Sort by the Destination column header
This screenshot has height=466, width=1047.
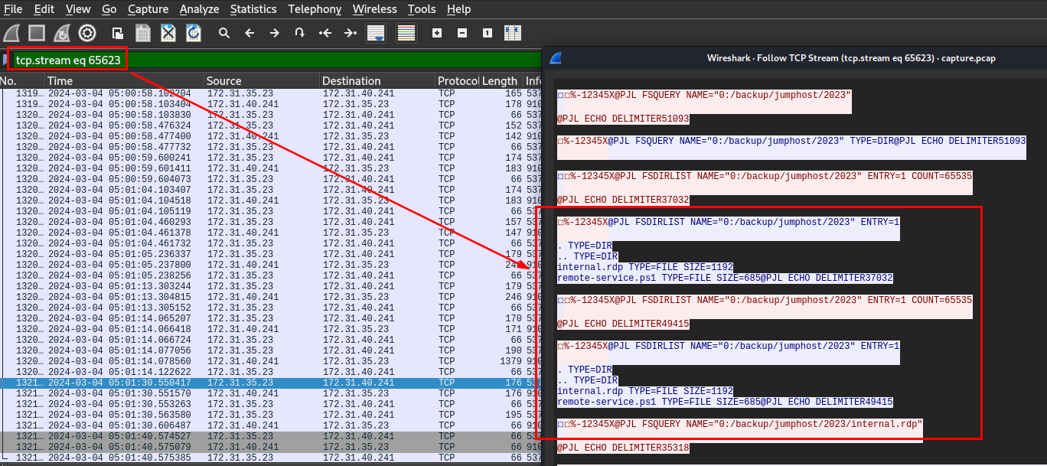click(377, 80)
